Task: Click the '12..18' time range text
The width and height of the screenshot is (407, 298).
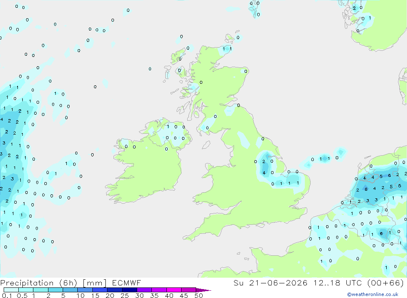Action: pyautogui.click(x=326, y=283)
